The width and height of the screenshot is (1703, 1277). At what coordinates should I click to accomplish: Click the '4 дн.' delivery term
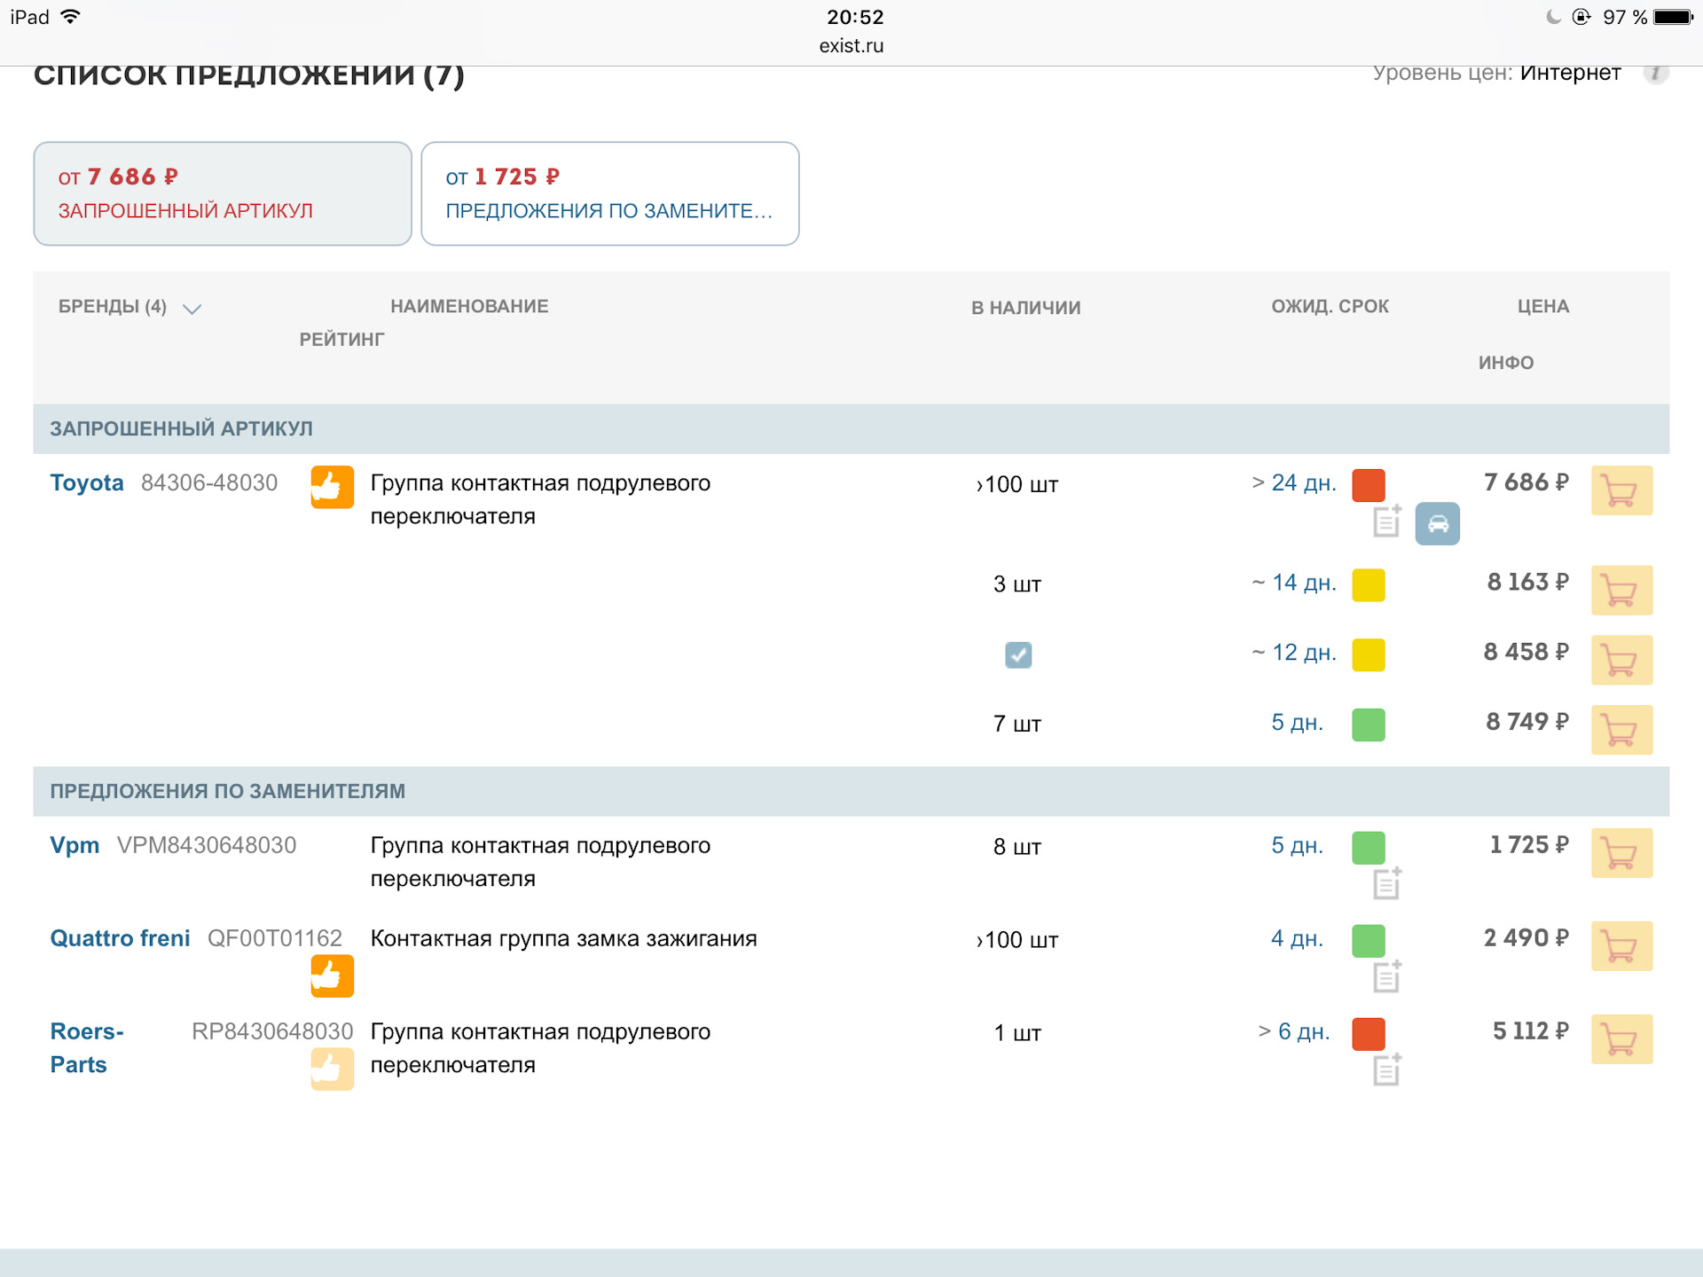pyautogui.click(x=1297, y=938)
